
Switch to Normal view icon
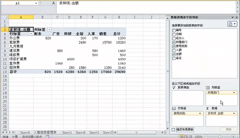[181, 137]
